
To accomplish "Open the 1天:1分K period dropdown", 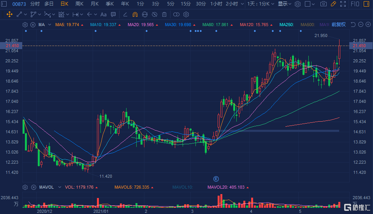I will 261,4.
